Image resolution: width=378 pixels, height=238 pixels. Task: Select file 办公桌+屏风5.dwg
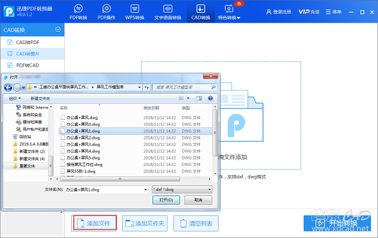(x=135, y=158)
